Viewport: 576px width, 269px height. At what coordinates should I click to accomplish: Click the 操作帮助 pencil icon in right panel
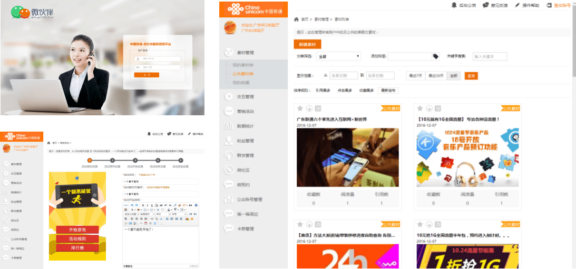coord(516,5)
